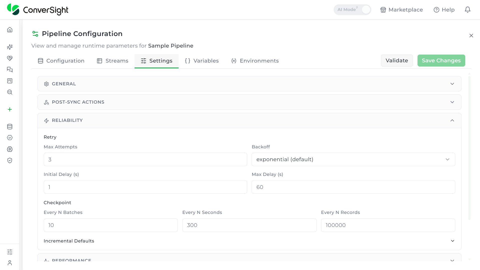Collapse the RELIABILITY section

tap(249, 120)
